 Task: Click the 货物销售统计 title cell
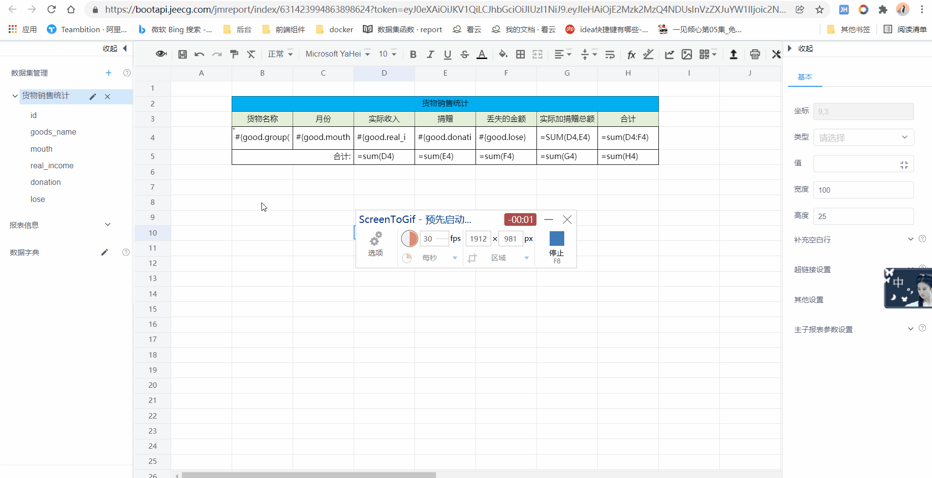[445, 103]
